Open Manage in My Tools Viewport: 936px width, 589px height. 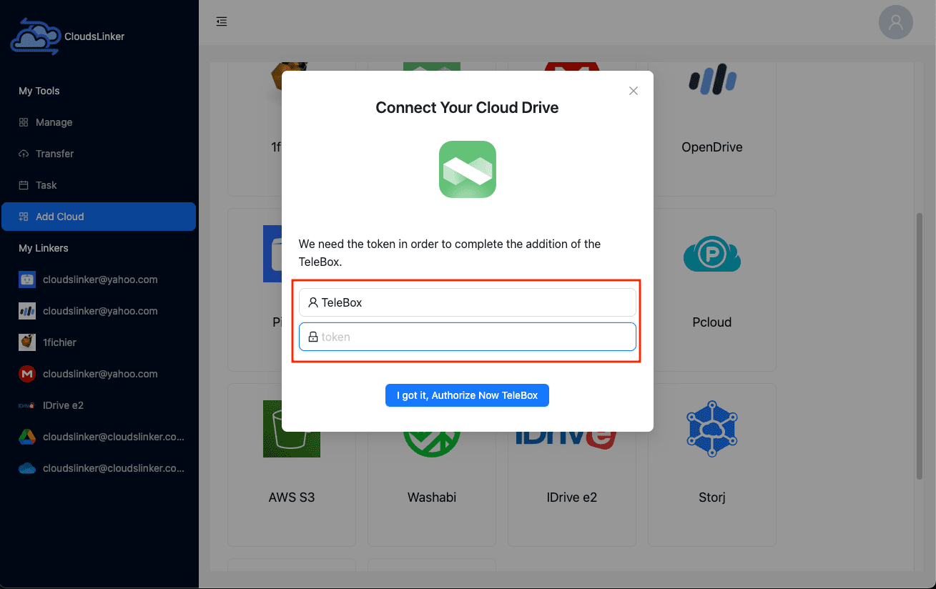[99, 122]
